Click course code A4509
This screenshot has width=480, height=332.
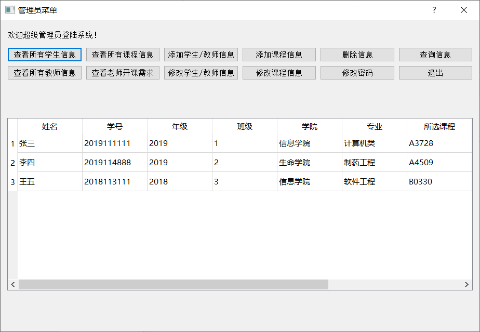pos(439,162)
